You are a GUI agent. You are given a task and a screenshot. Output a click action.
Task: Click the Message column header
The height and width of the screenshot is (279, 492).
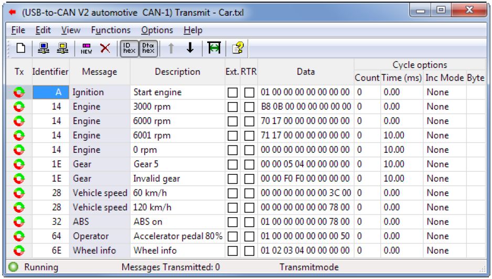[x=100, y=72]
